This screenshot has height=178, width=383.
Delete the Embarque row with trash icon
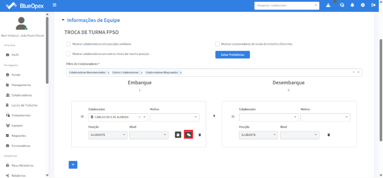click(x=199, y=135)
